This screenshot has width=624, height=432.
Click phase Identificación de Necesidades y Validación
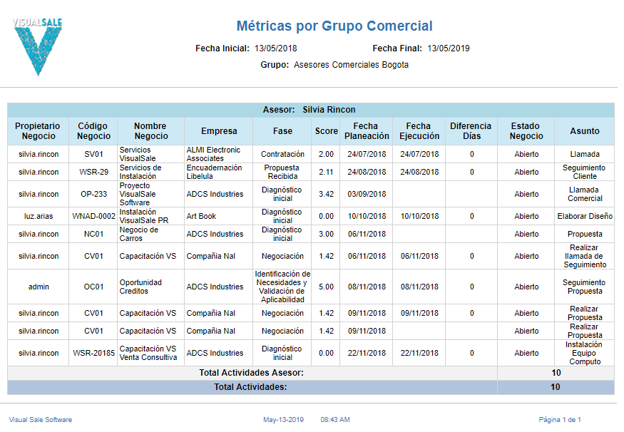[x=282, y=287]
